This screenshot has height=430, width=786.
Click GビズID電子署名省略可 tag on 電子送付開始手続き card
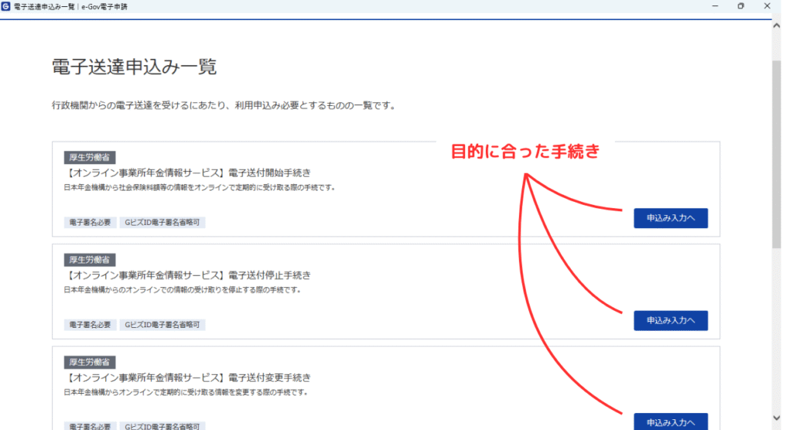click(163, 222)
